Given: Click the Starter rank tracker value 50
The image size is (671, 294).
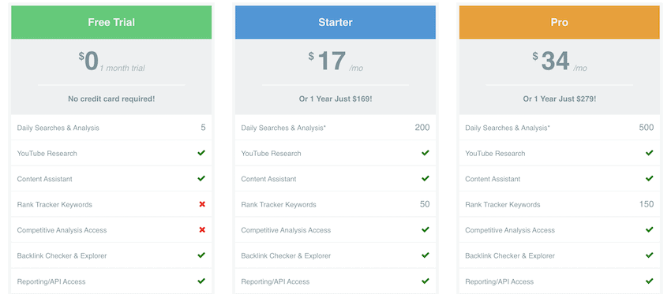Looking at the screenshot, I should (x=425, y=204).
